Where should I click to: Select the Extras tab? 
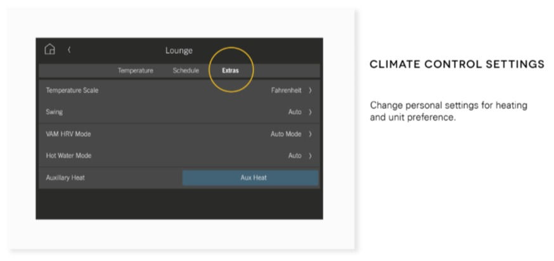click(230, 71)
